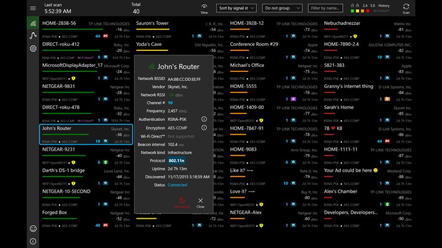Select the HOME-2838-56 network entry
Screen dimensions: 442x248
[81, 29]
